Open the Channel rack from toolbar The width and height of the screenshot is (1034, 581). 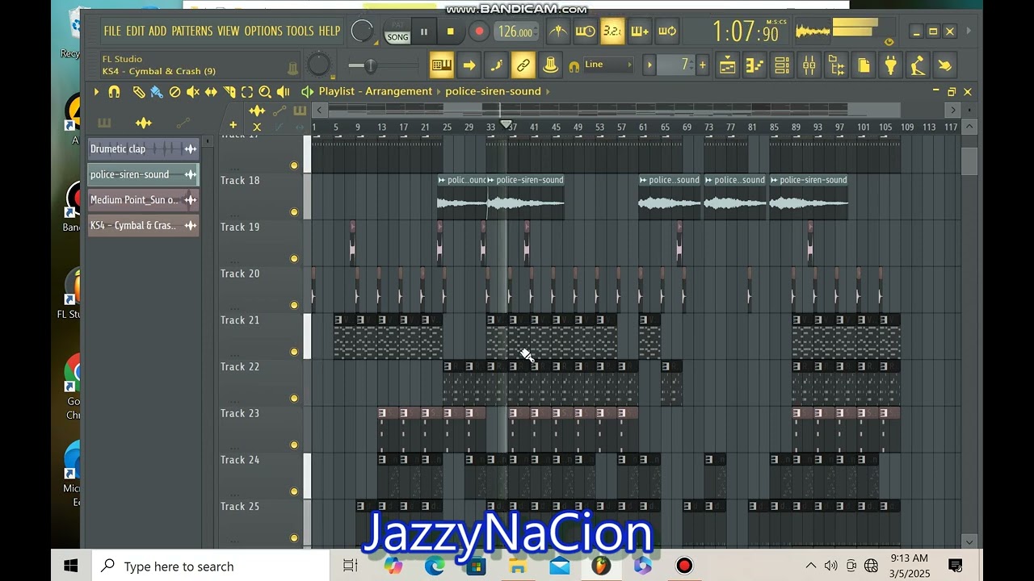(782, 65)
